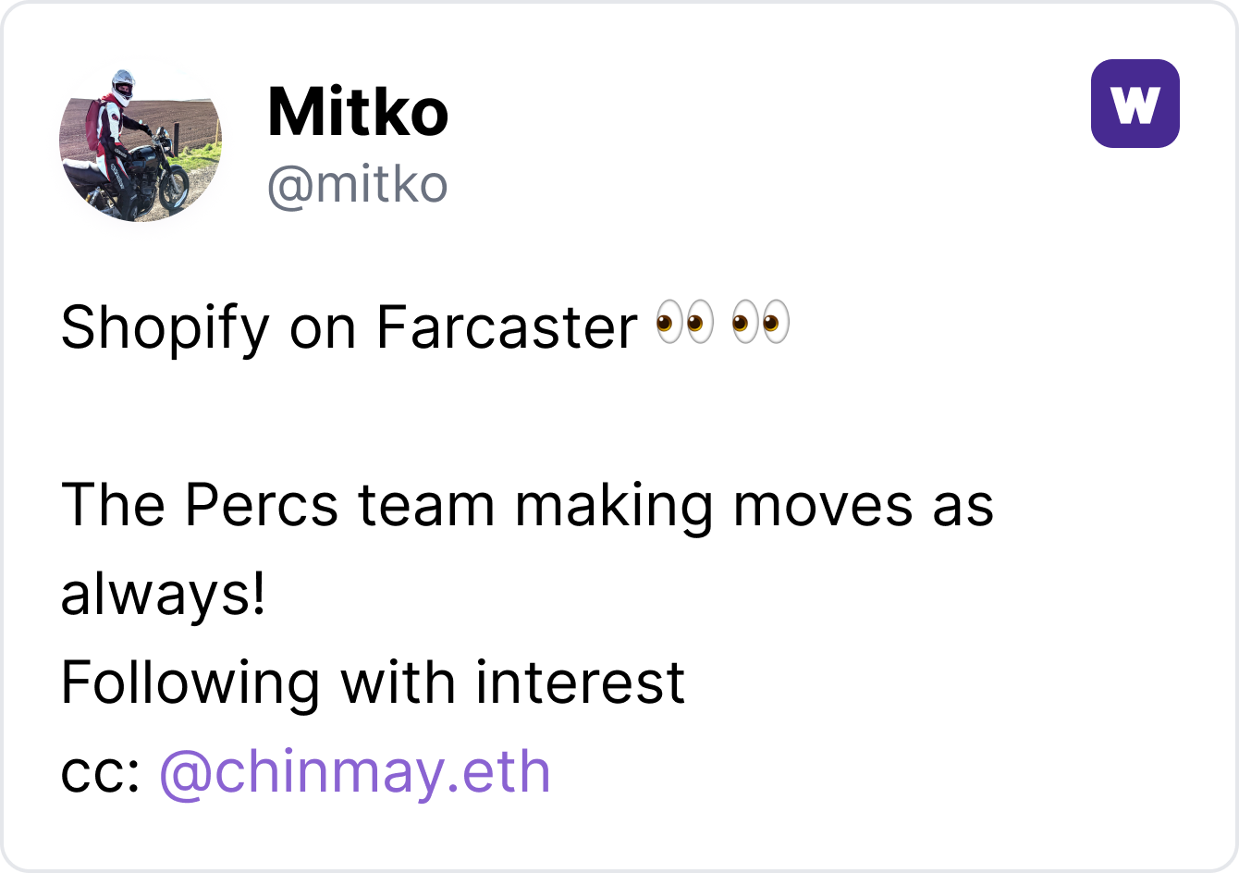Click the word 'always!' in the post
The height and width of the screenshot is (873, 1239).
(163, 595)
